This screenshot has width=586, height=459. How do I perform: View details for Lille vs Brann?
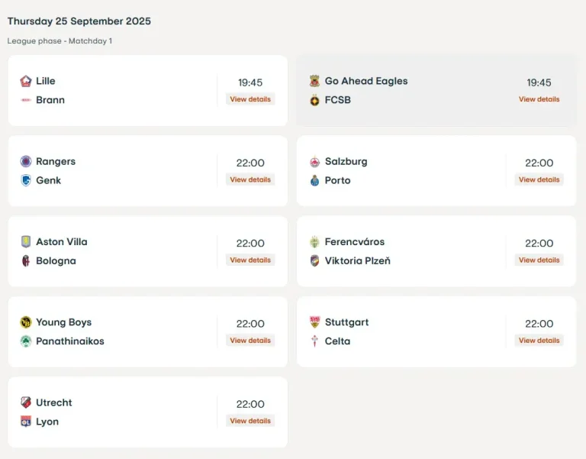(x=250, y=99)
